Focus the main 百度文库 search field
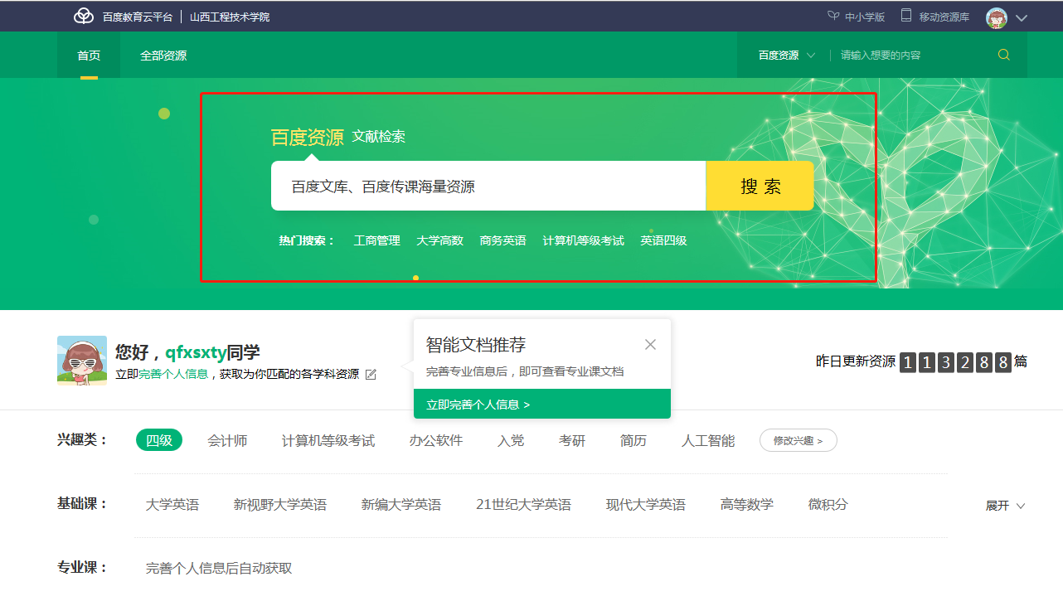 [x=488, y=186]
